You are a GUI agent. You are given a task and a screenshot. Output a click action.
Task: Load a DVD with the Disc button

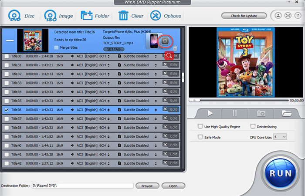[x=21, y=16]
